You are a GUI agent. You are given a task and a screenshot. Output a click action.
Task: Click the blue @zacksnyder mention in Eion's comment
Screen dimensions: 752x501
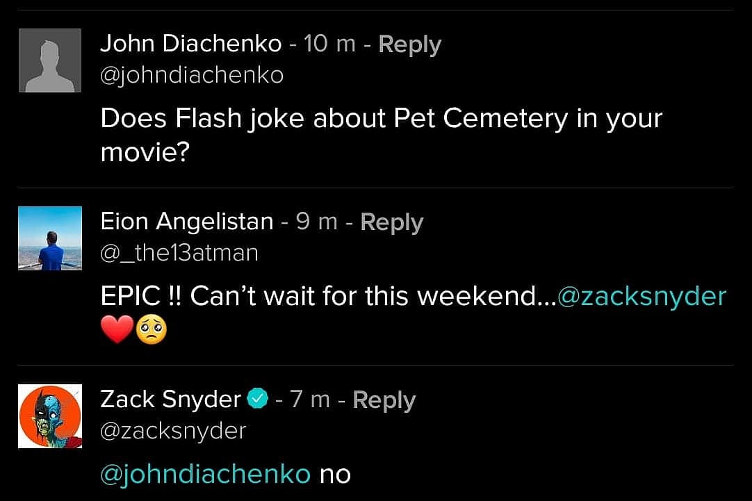[x=642, y=297]
